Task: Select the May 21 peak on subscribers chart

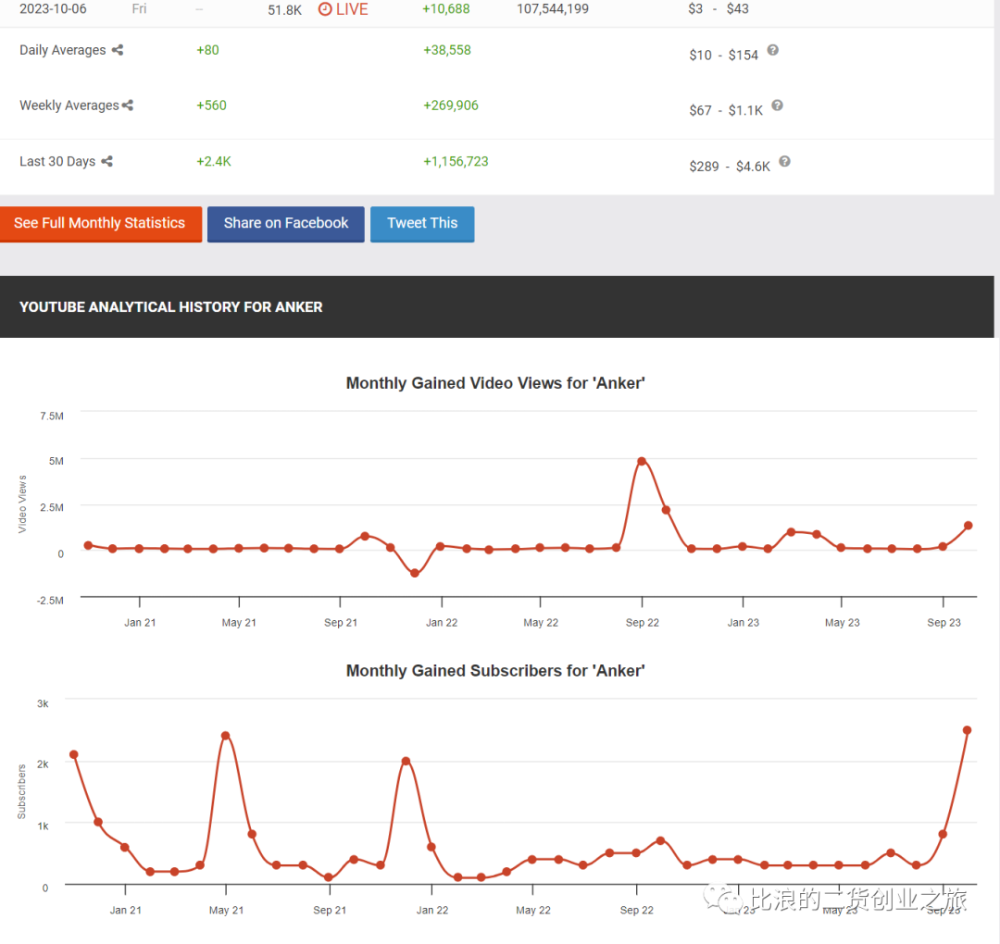Action: [x=225, y=735]
